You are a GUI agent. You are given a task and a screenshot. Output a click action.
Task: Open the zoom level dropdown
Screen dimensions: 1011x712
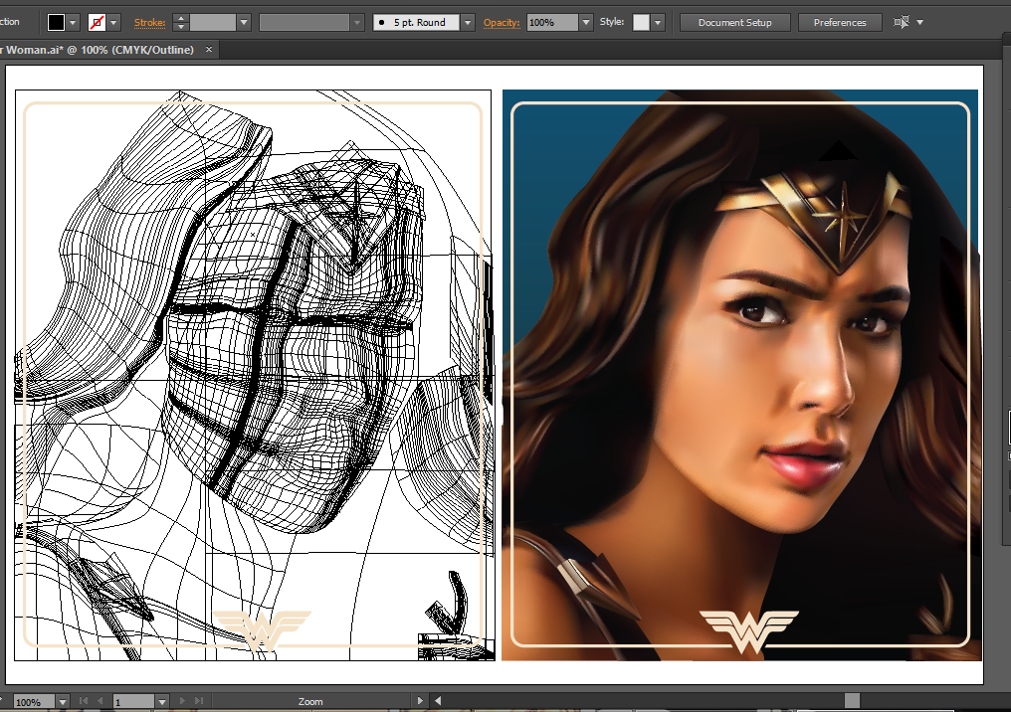click(63, 702)
